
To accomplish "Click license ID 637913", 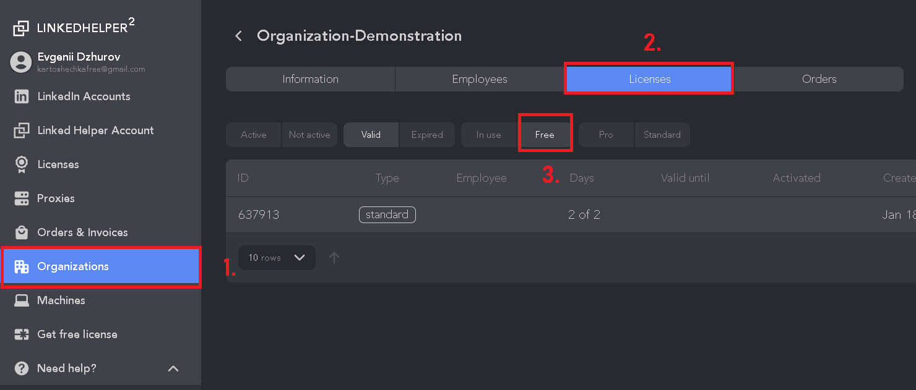I will (259, 215).
